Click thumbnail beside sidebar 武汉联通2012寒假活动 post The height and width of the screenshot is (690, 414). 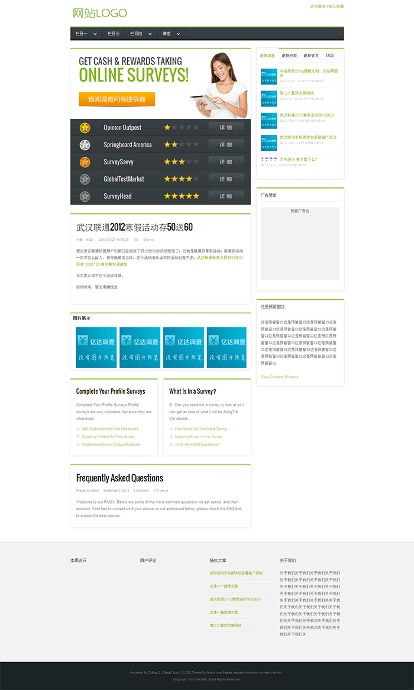coord(269,121)
